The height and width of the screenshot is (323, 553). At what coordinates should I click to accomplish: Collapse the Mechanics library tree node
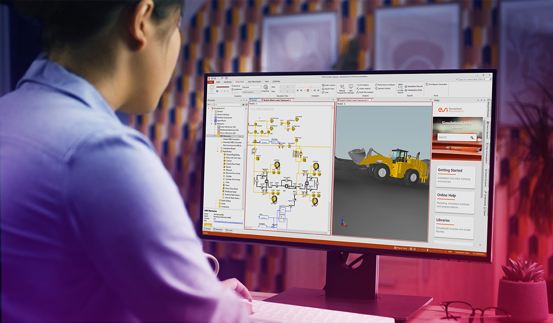pos(212,124)
